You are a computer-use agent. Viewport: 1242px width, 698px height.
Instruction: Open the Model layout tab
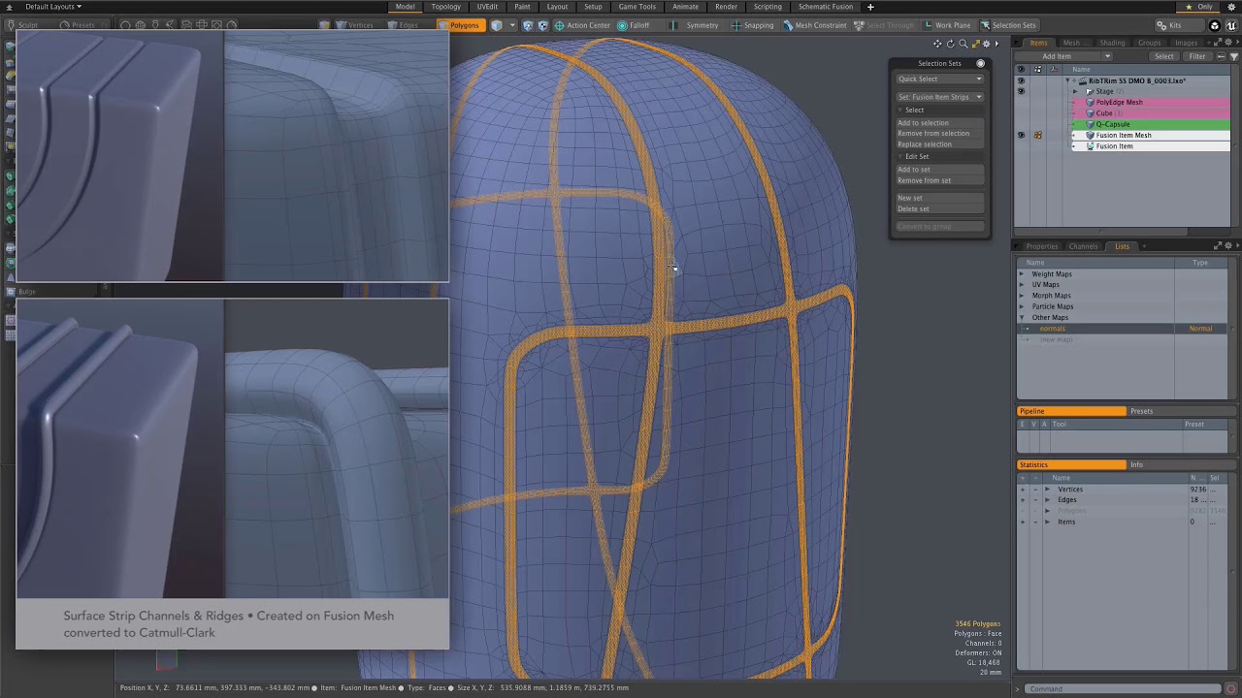[x=405, y=7]
